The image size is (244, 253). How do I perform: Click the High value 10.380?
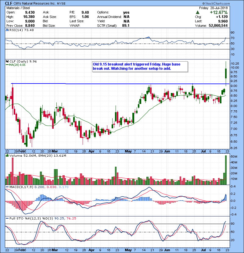coord(29,17)
